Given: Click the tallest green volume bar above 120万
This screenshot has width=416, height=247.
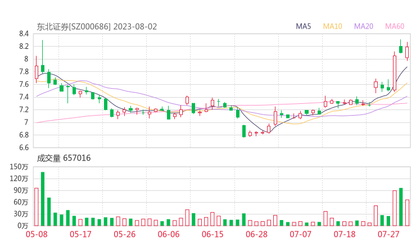Looking at the screenshot, I should pyautogui.click(x=43, y=199).
